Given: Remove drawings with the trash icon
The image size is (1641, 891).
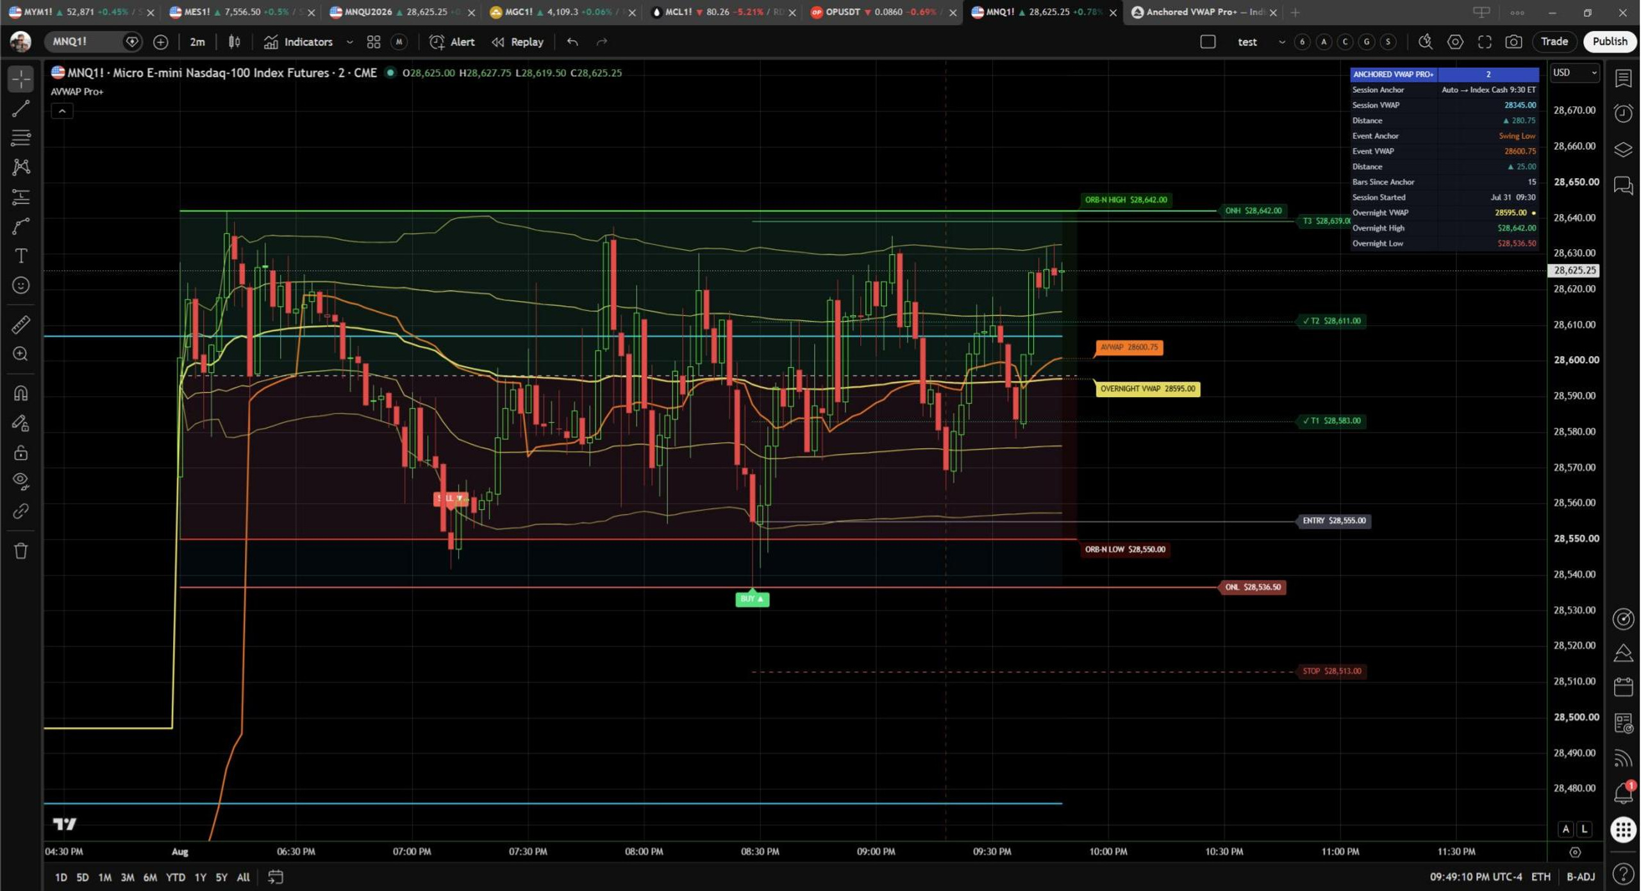Looking at the screenshot, I should pyautogui.click(x=21, y=551).
